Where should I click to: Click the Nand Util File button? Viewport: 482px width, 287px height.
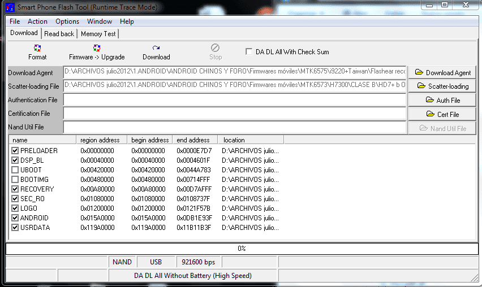[x=442, y=128]
